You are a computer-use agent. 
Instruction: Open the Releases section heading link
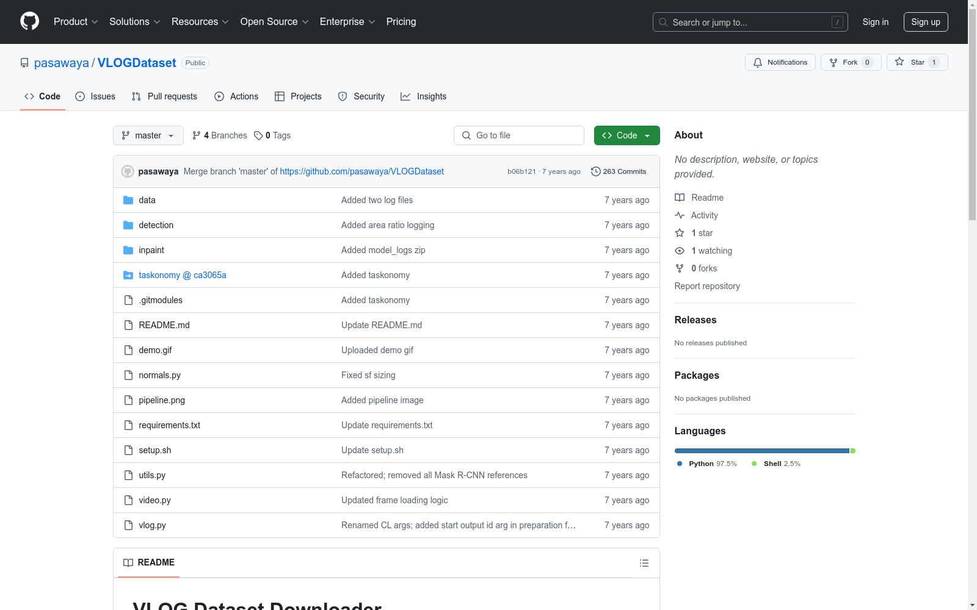point(696,320)
